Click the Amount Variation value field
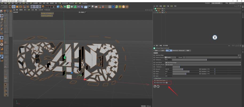Image resolution: width=244 pixels, height=107 pixels. [x=211, y=69]
